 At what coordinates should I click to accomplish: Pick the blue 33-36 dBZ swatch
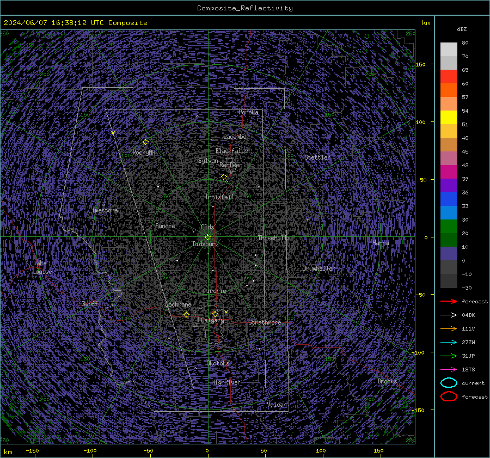pos(449,199)
